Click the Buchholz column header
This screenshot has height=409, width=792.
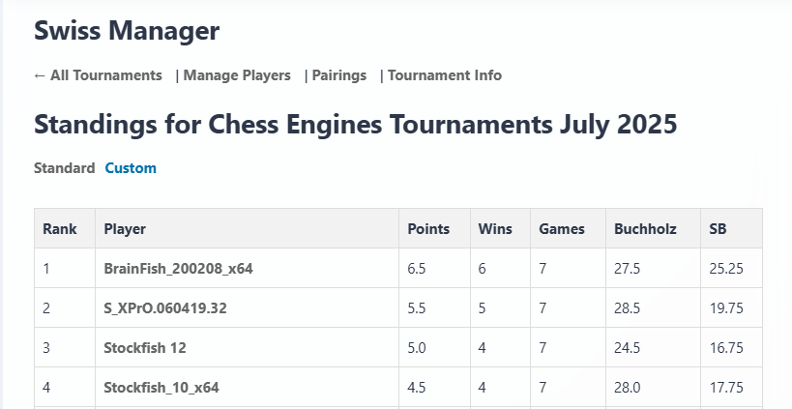tap(645, 229)
